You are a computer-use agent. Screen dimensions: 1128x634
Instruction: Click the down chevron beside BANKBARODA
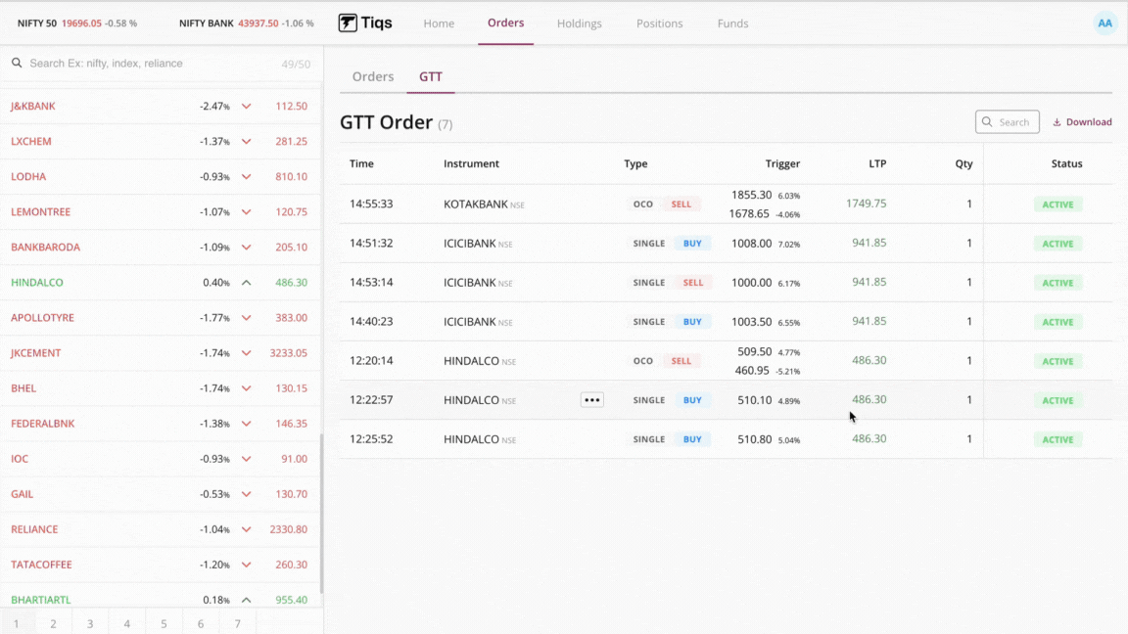(246, 248)
